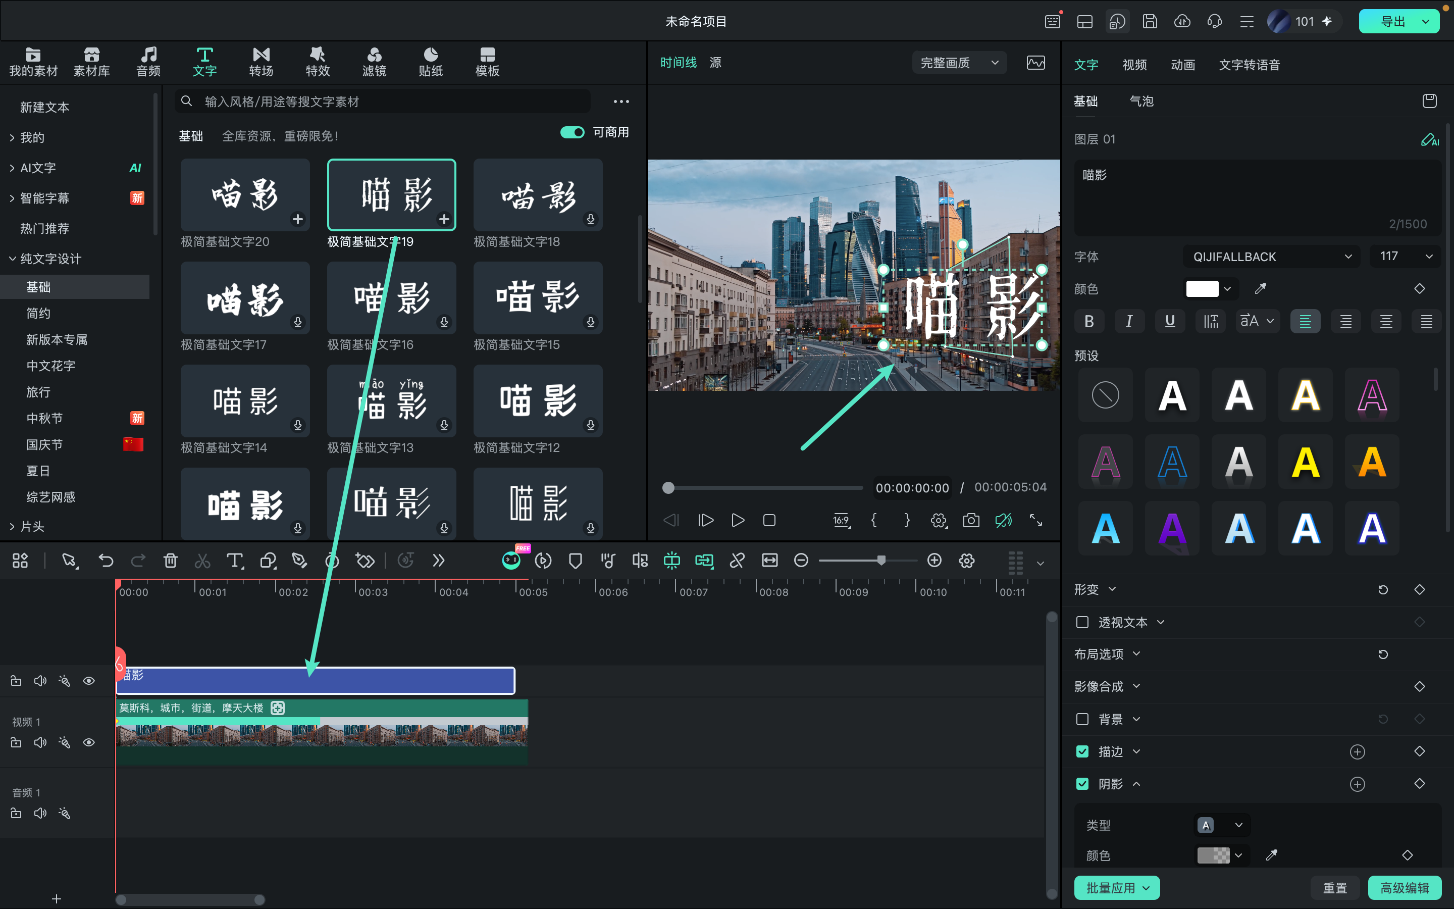Click the fullscreen expand icon in preview
1454x909 pixels.
tap(1036, 520)
